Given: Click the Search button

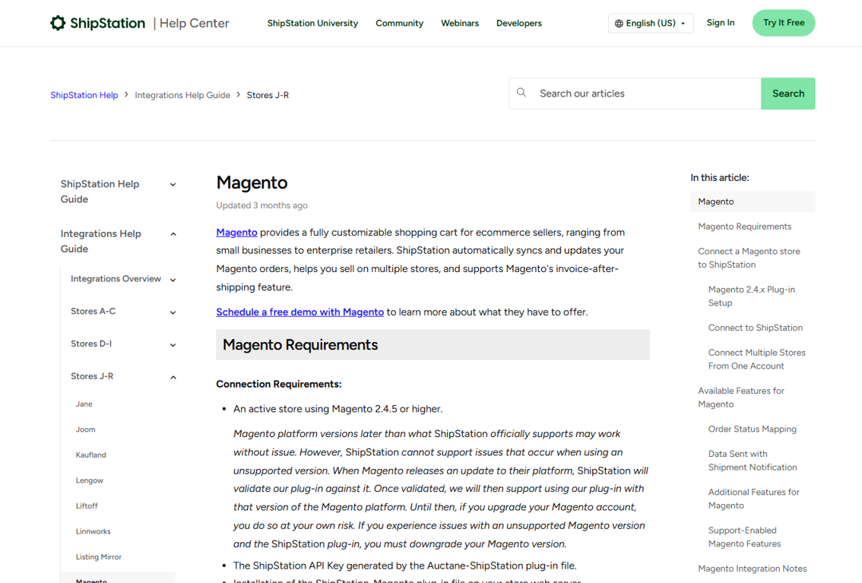Looking at the screenshot, I should 788,93.
